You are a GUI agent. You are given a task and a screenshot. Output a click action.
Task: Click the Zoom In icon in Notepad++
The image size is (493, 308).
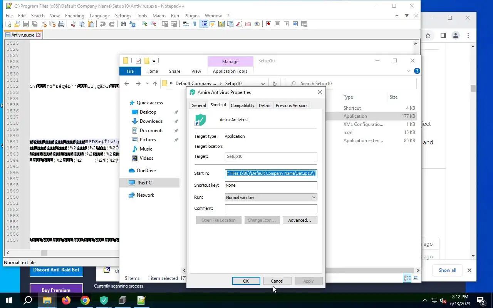point(144,24)
